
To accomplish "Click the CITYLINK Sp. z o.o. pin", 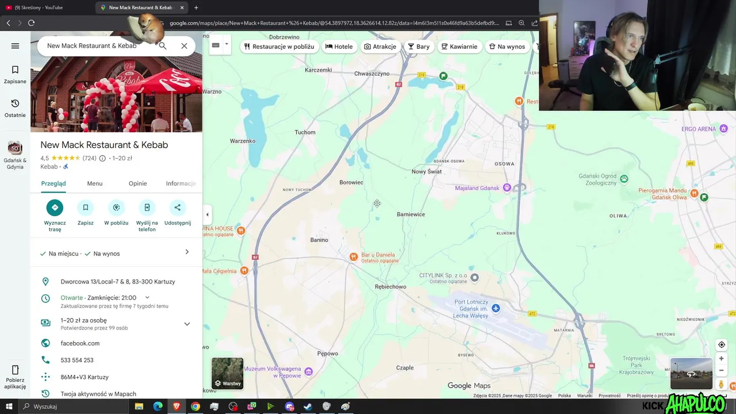I will point(474,278).
